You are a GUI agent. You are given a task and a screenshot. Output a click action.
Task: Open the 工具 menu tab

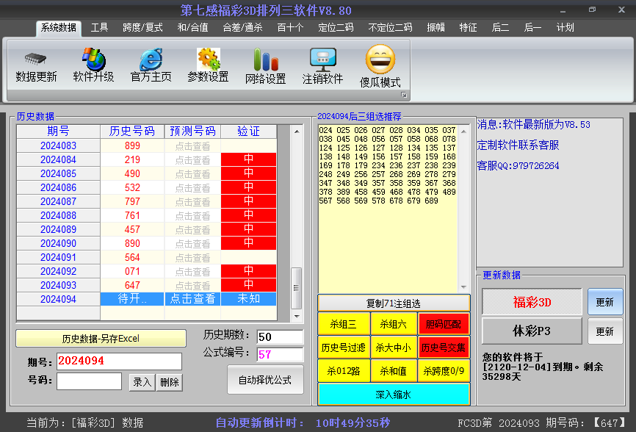point(99,28)
